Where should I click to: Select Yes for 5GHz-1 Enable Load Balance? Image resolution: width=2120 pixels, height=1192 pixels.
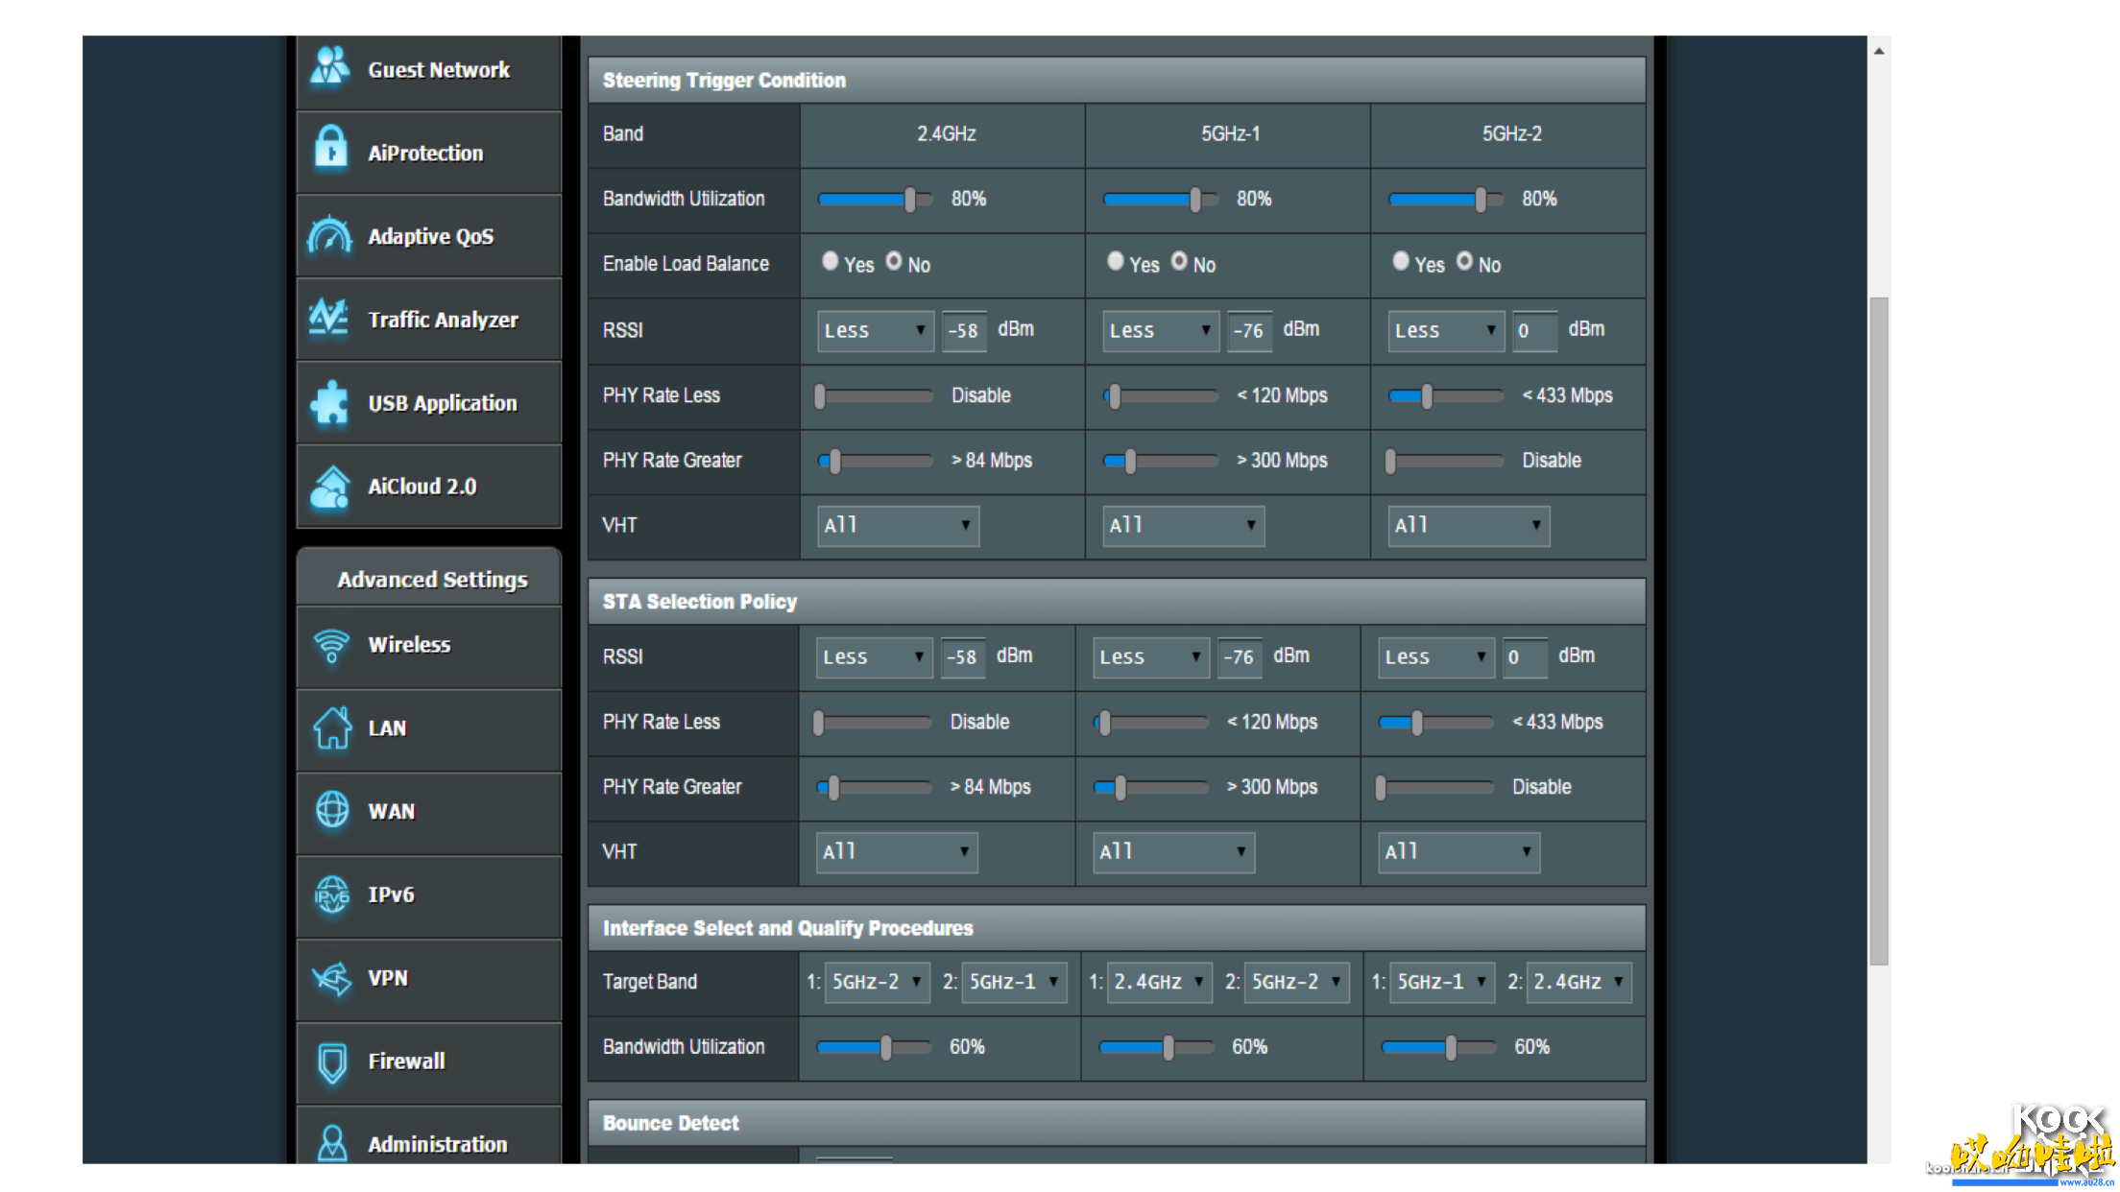1115,261
